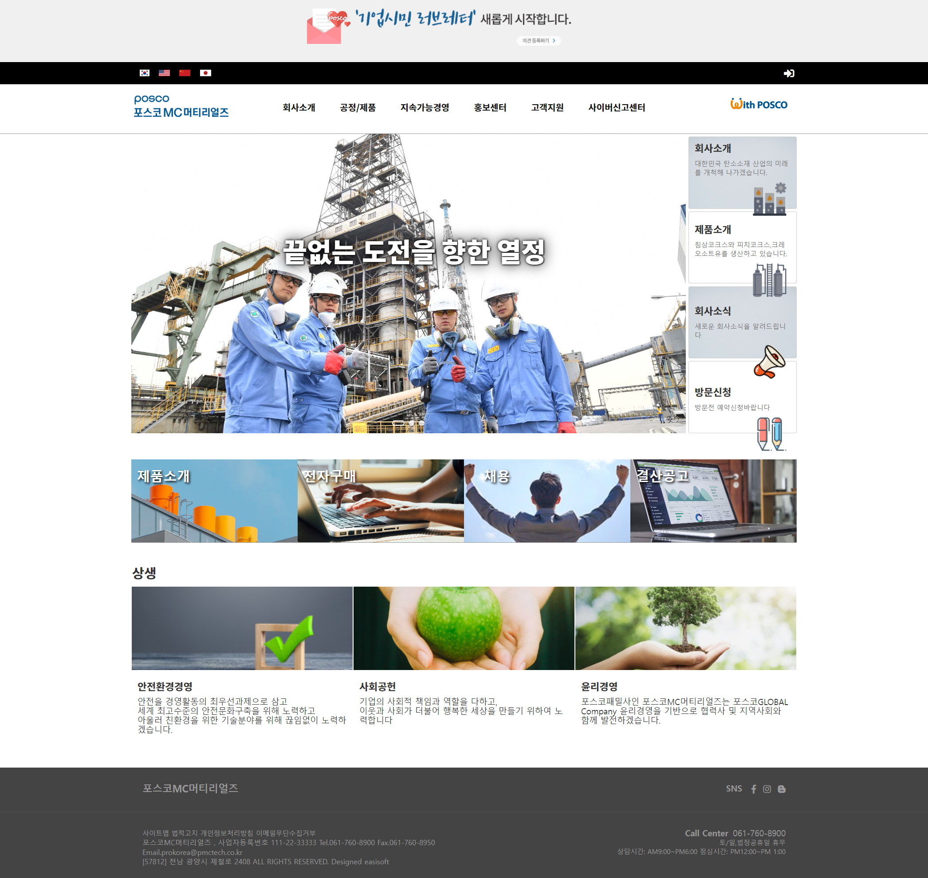The image size is (928, 878).
Task: Click the tree-in-hand image for 윤리경영
Action: point(685,628)
